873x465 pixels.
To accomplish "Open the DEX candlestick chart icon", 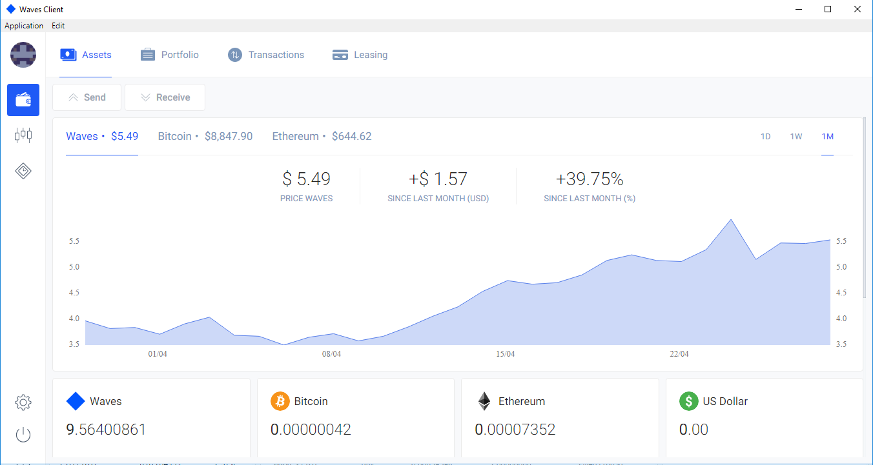I will [23, 135].
